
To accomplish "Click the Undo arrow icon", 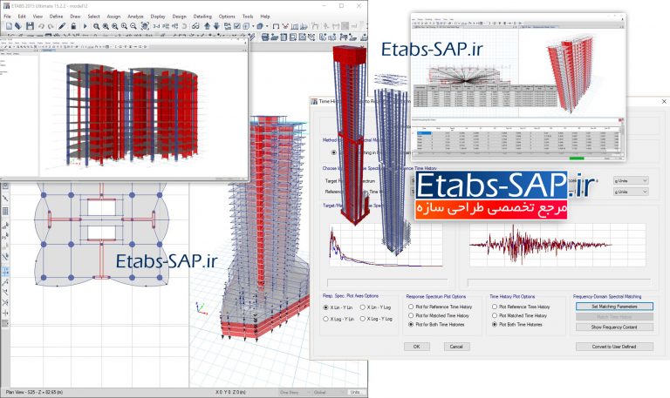I will point(42,26).
